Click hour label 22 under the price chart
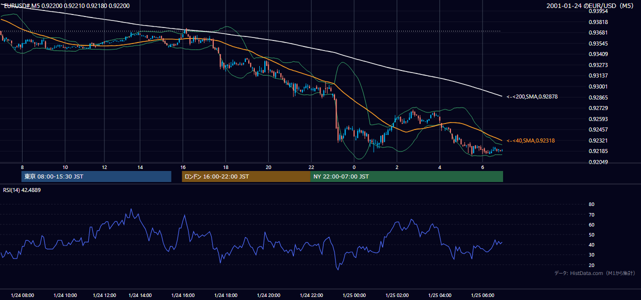The width and height of the screenshot is (641, 300). point(311,167)
